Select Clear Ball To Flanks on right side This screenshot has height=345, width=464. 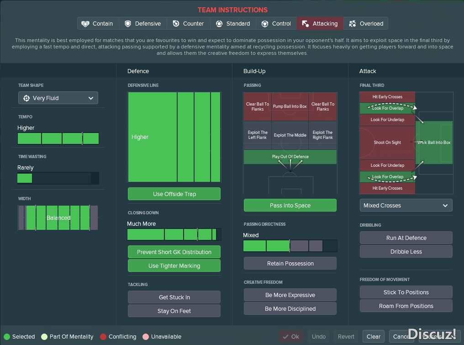click(322, 106)
